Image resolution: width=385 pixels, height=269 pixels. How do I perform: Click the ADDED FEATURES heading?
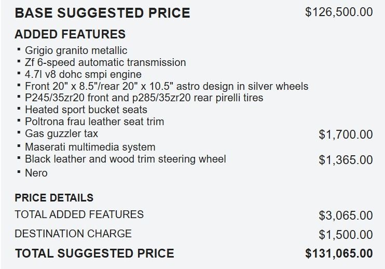(x=70, y=34)
